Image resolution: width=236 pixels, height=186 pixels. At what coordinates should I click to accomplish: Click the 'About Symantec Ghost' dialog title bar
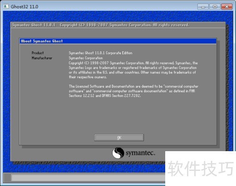(118, 41)
